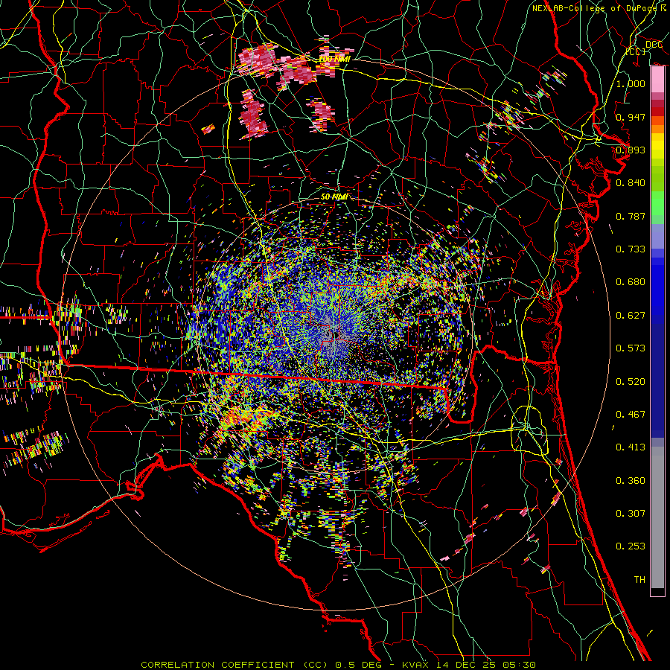Click the Correlation Coefficient caption at bottom
The image size is (670, 670).
coord(338,665)
